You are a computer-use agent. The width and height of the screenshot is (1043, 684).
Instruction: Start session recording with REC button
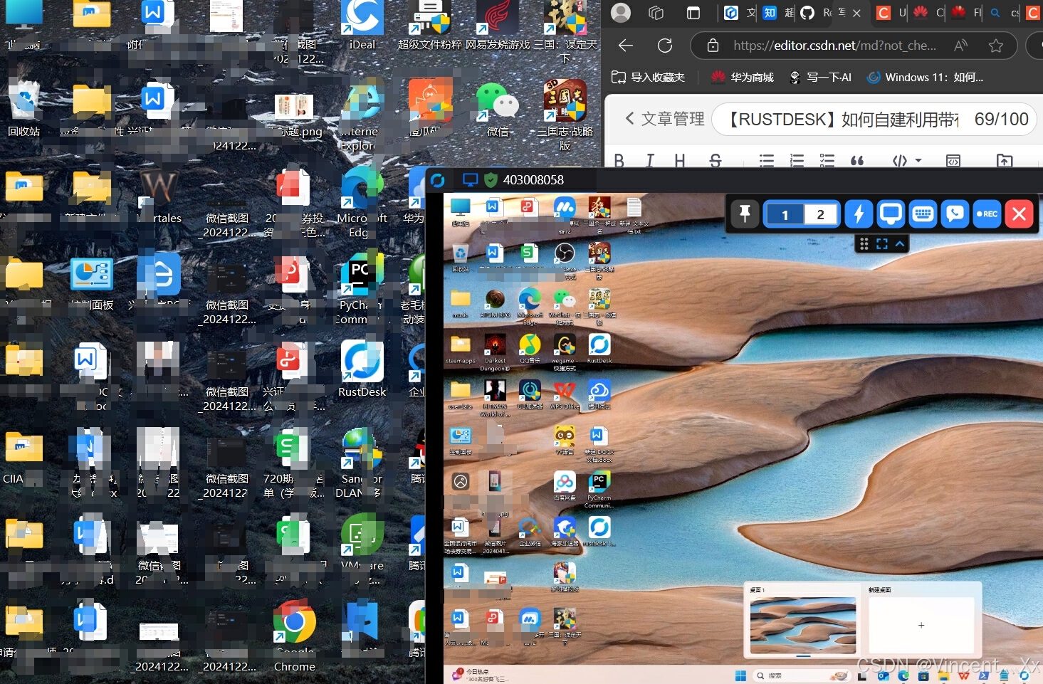(987, 214)
